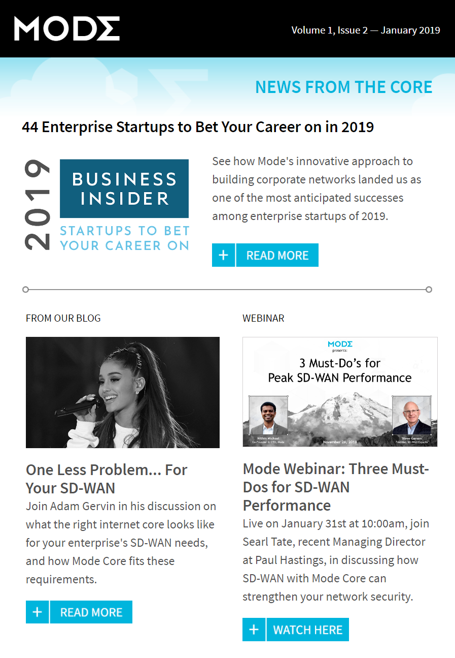This screenshot has height=658, width=455.
Task: Click the FROM OUR BLOG label
Action: coord(63,318)
